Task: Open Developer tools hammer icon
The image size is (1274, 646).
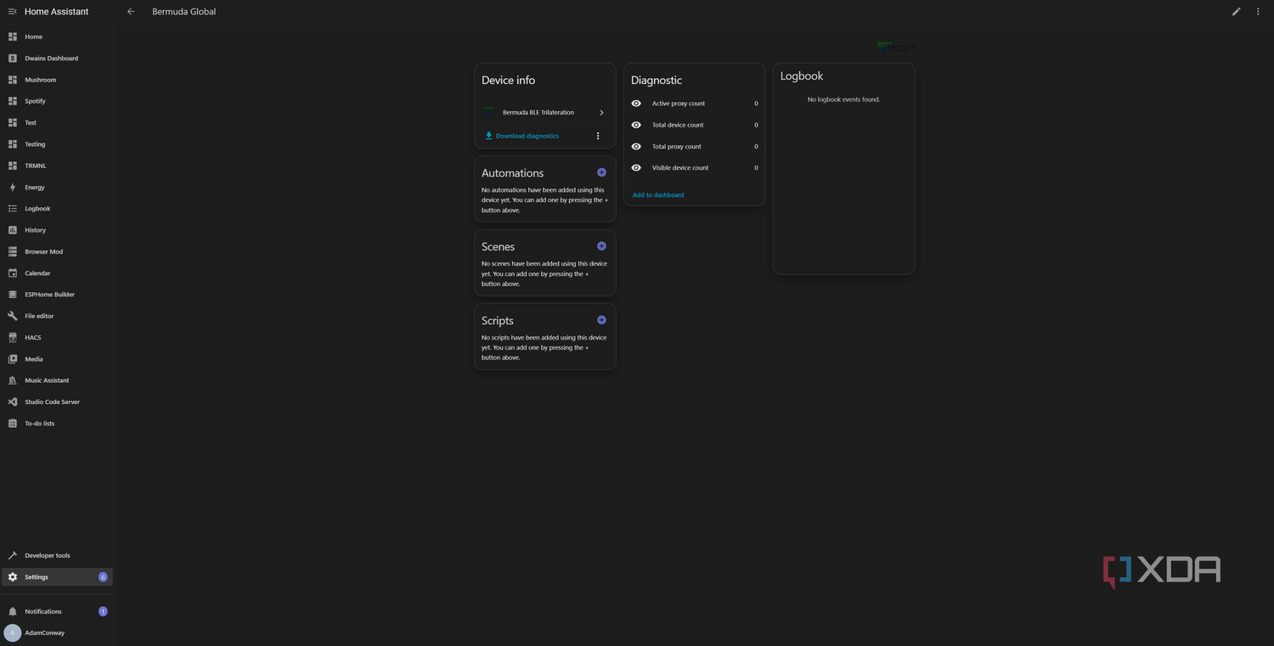Action: point(13,555)
